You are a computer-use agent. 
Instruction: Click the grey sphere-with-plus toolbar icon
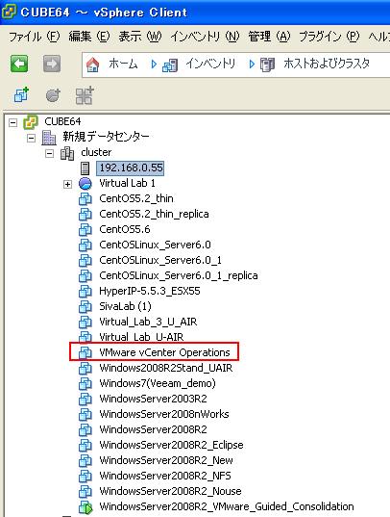click(53, 95)
